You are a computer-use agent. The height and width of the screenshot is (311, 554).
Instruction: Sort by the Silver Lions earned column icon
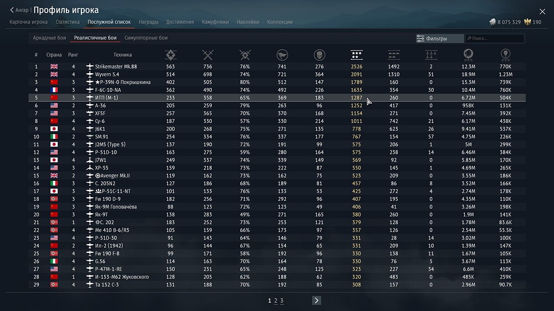[468, 55]
